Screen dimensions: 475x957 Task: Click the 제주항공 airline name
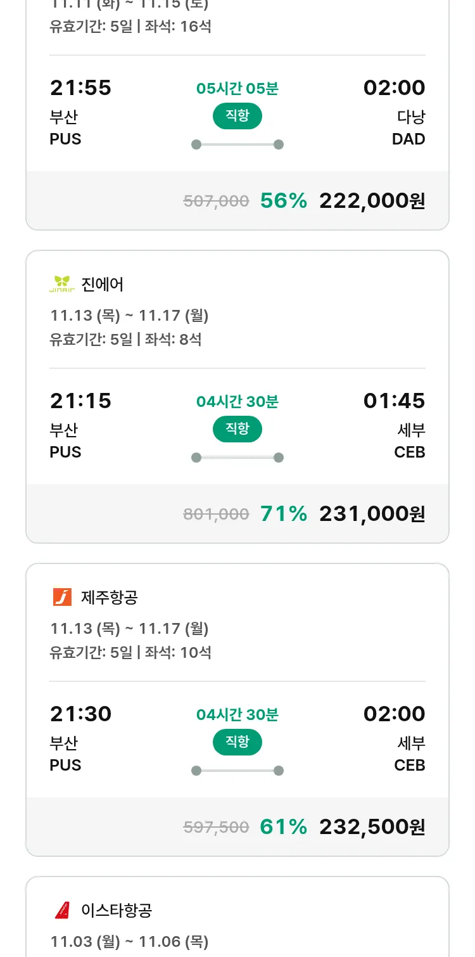pos(110,597)
